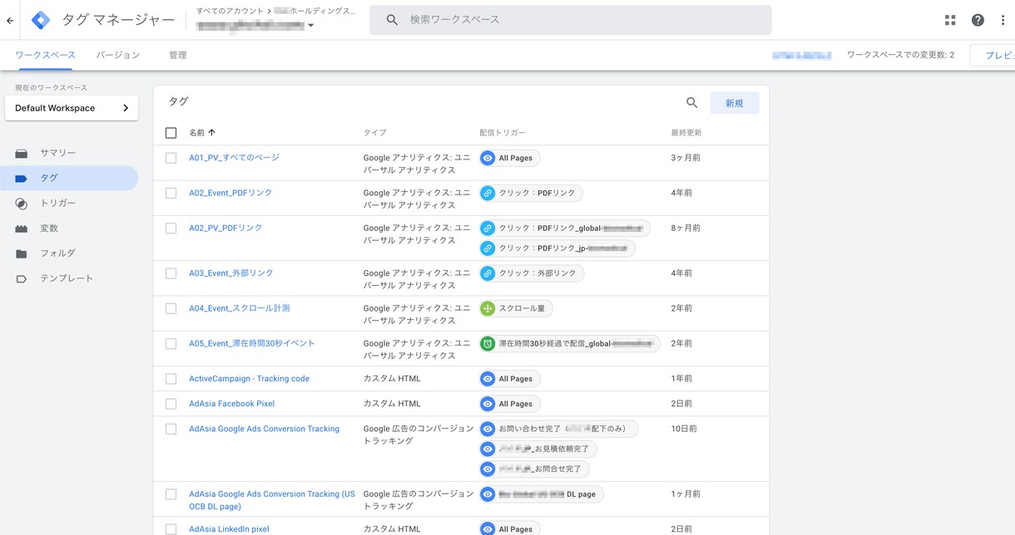Switch to the ワークスペース tab

[x=44, y=55]
